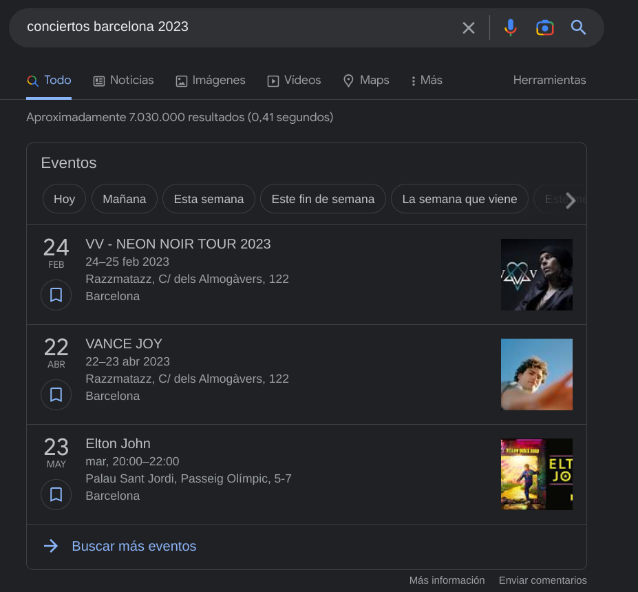This screenshot has width=638, height=592.
Task: Filter events by Mañana
Action: (125, 199)
